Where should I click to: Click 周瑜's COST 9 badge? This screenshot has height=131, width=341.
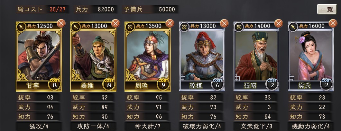point(163,85)
